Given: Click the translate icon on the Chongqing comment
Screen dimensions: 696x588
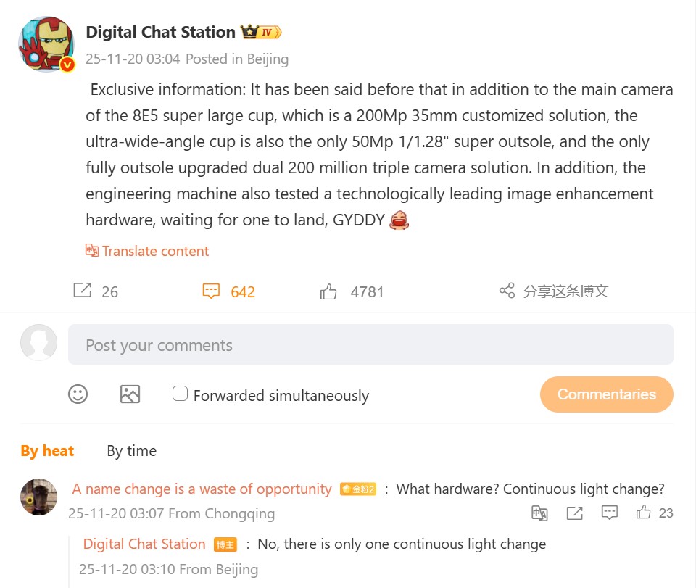Looking at the screenshot, I should click(x=539, y=513).
